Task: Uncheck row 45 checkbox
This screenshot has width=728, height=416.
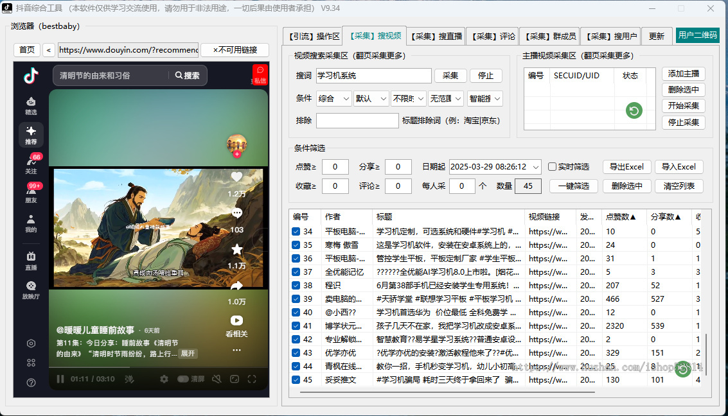Action: pyautogui.click(x=296, y=379)
